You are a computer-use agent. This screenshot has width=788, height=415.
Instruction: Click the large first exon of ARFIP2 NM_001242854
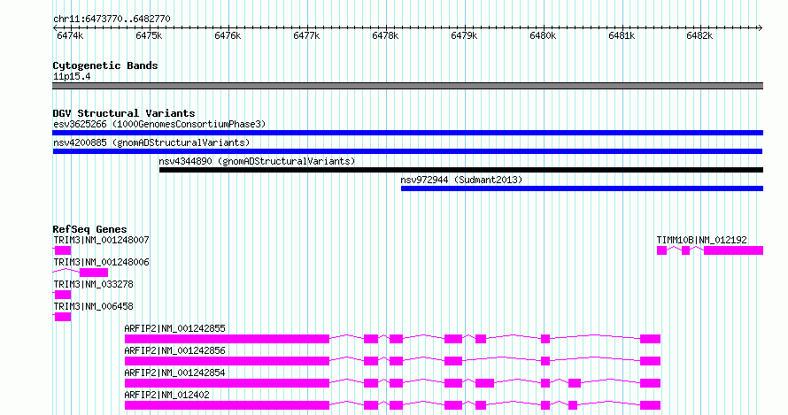[228, 383]
